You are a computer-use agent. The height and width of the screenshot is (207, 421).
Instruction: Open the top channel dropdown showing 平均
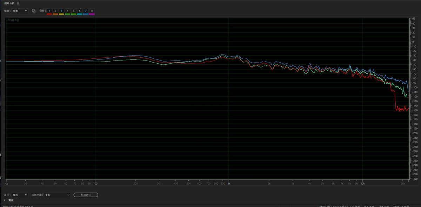click(58, 195)
